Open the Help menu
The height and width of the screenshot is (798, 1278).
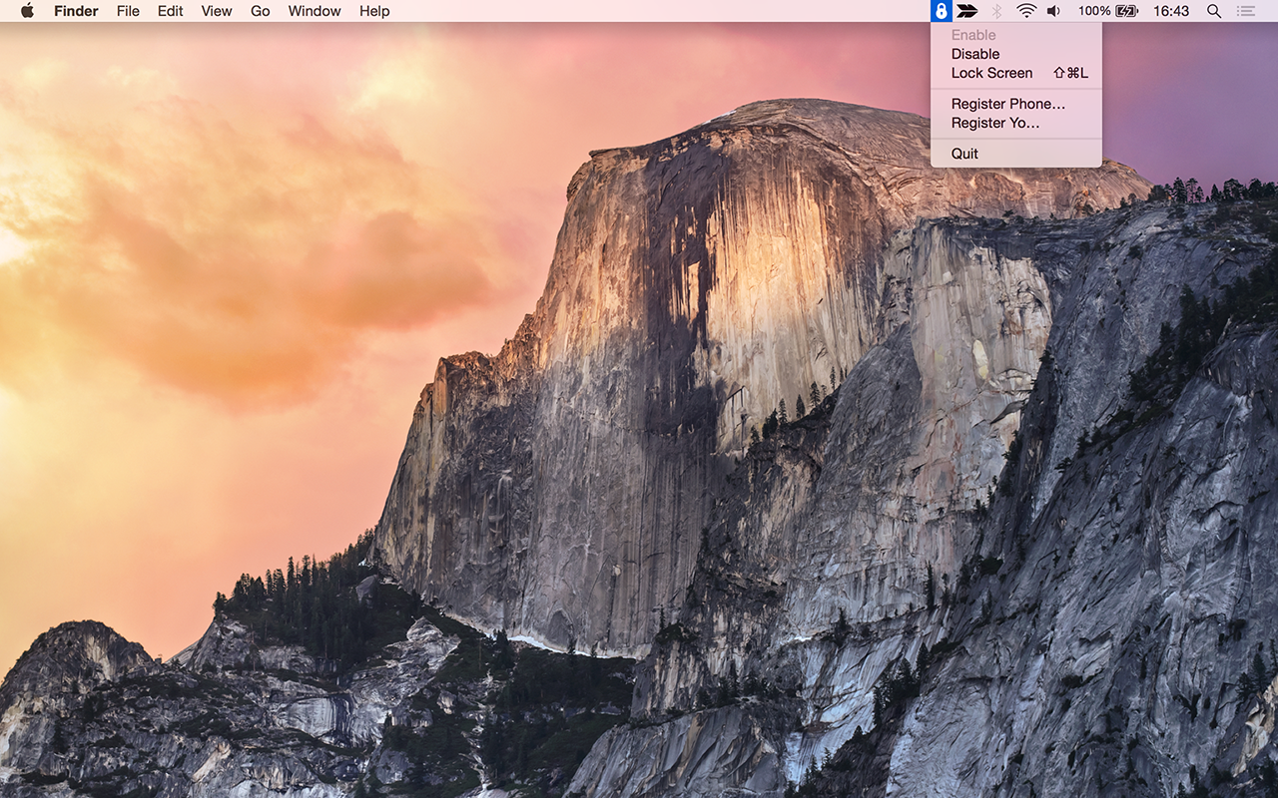(x=374, y=11)
